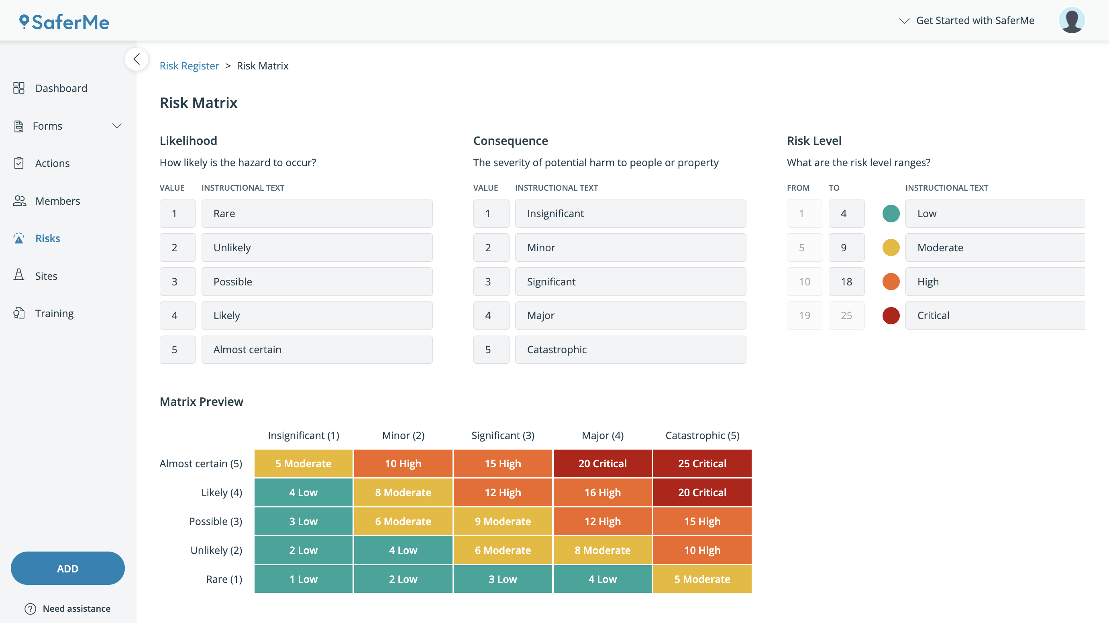The height and width of the screenshot is (623, 1109).
Task: Expand the Forms section chevron
Action: (117, 126)
